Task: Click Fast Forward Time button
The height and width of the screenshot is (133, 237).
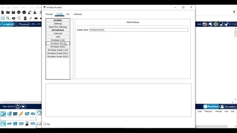Action: pyautogui.click(x=23, y=107)
